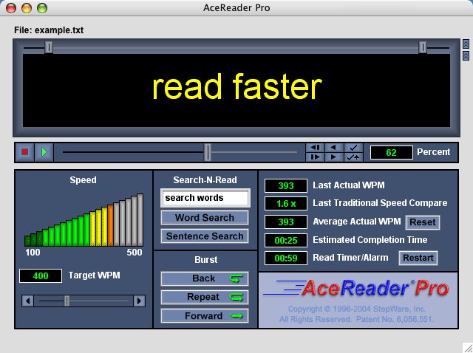Screen dimensions: 473x353
Task: Reset the Average Actual WPM
Action: 422,222
